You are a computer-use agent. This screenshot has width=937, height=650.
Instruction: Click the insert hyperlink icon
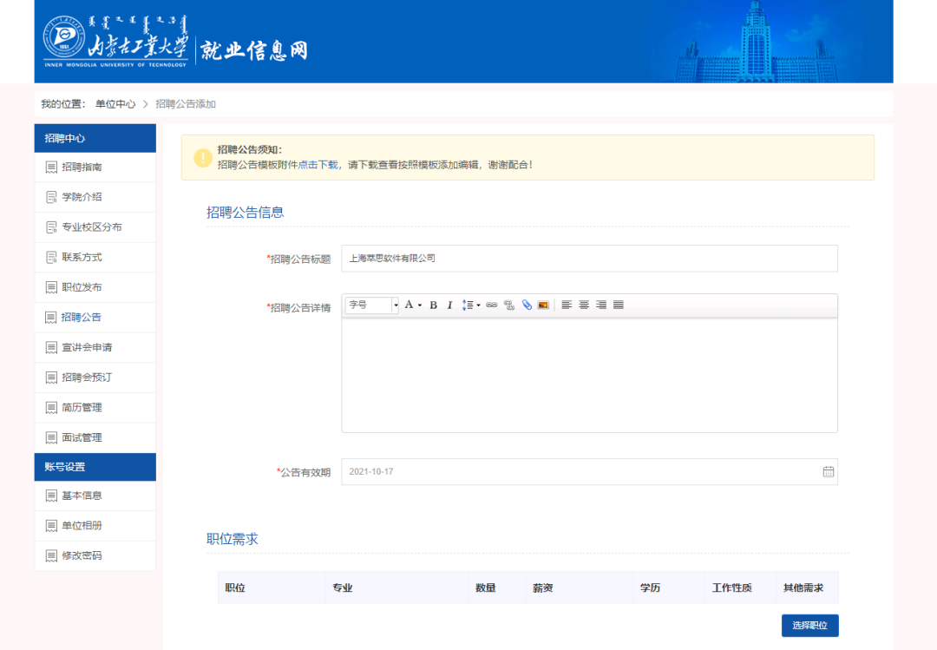tap(492, 305)
